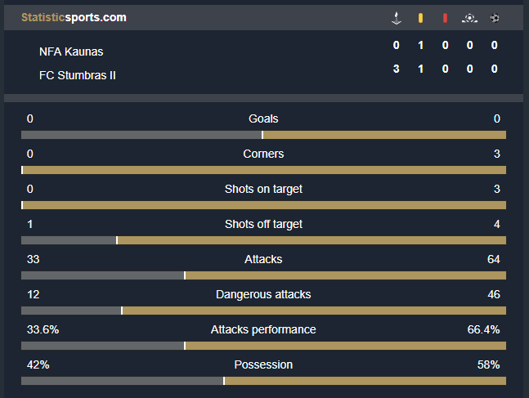Viewport: 529px width, 398px height.
Task: Click the corner flag icon in header
Action: [397, 18]
